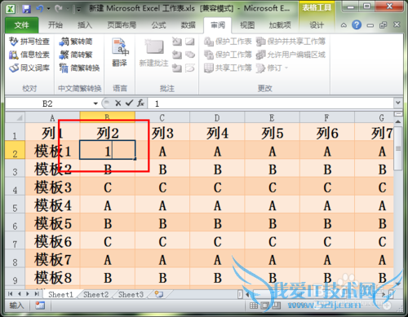Cancel the cell entry with X
The width and height of the screenshot is (408, 317).
[x=118, y=103]
